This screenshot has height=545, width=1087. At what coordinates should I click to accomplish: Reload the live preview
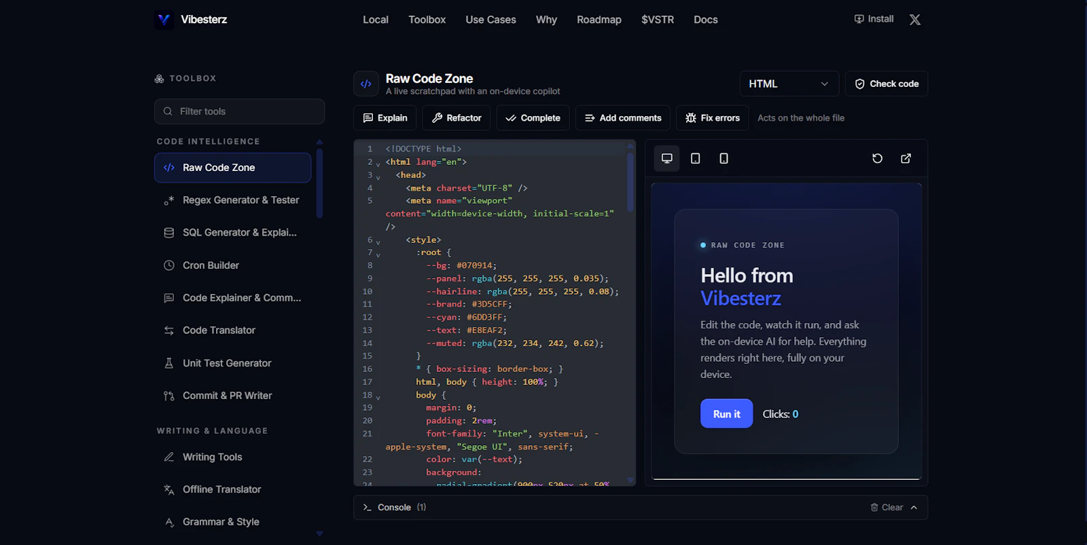pyautogui.click(x=878, y=158)
